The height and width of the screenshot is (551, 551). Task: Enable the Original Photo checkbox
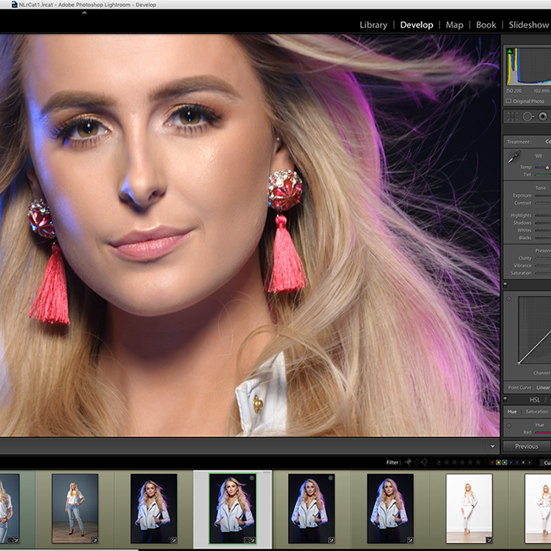(x=508, y=102)
